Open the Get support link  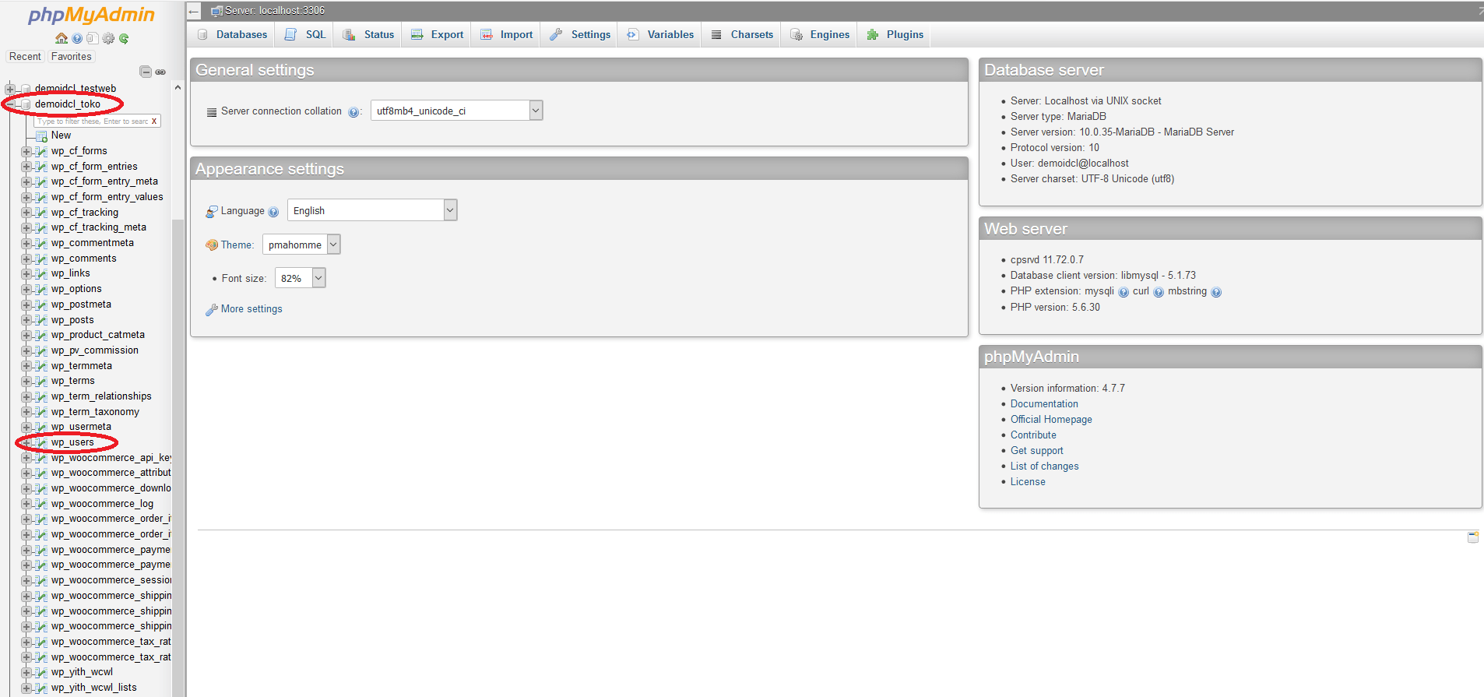(x=1036, y=451)
